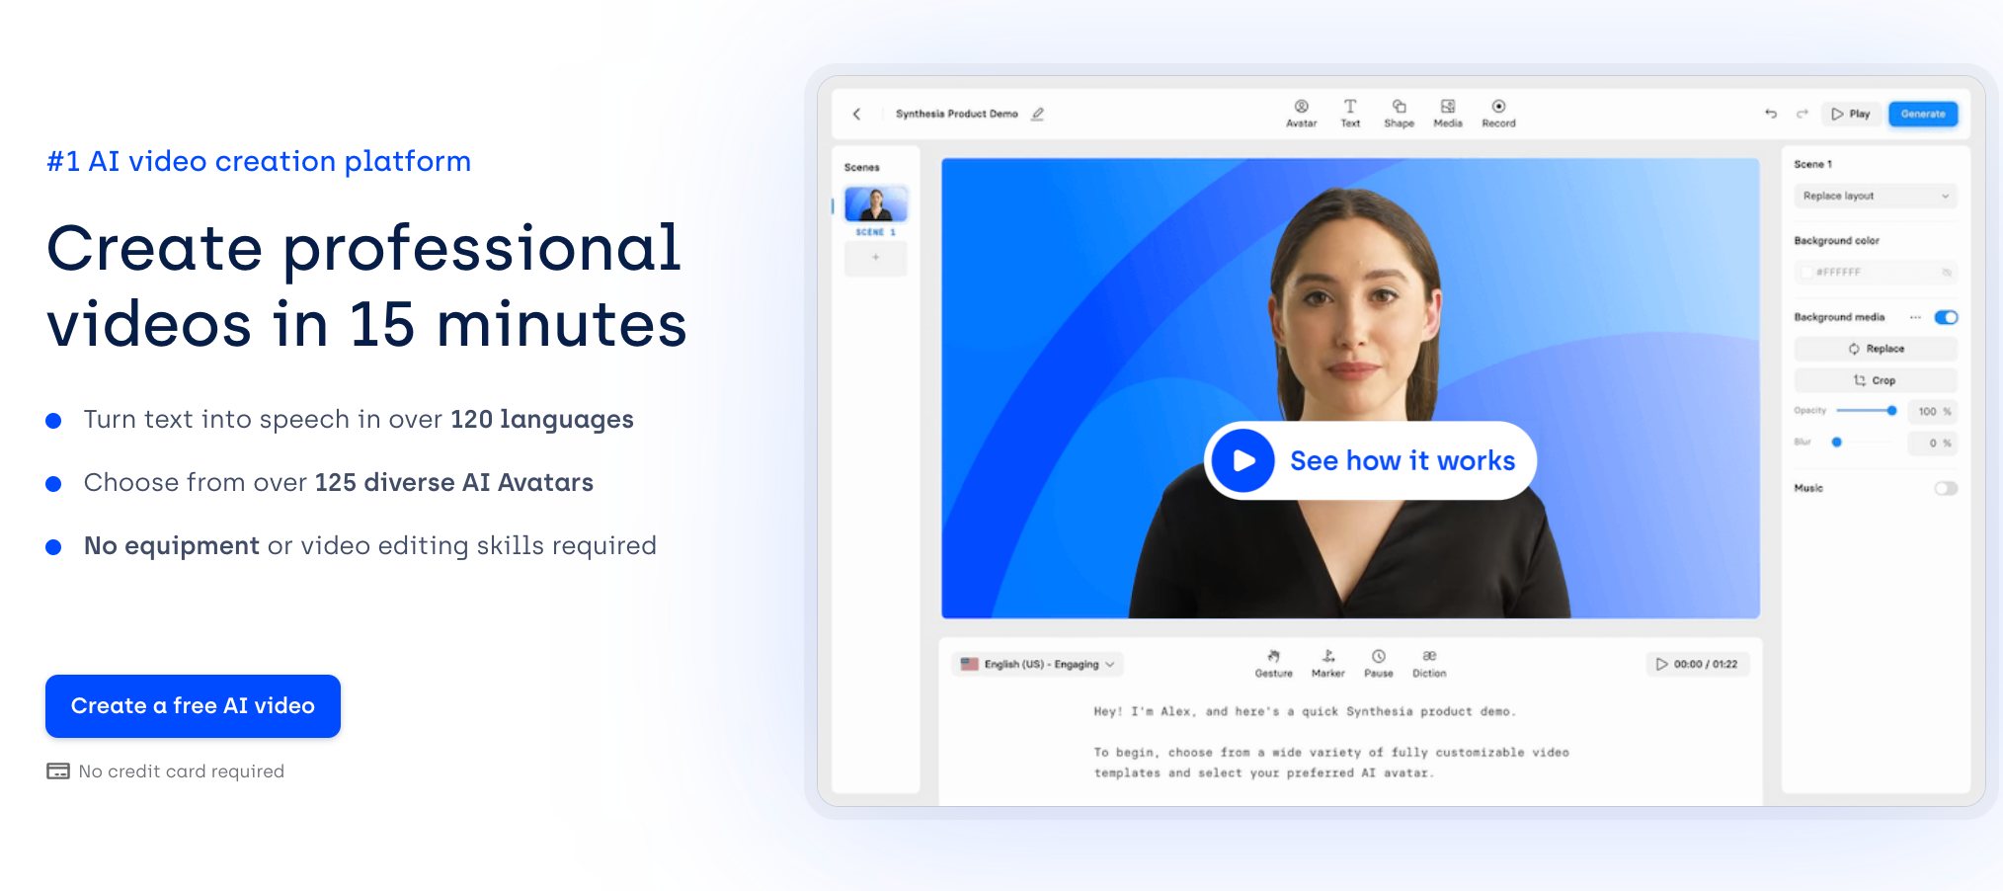This screenshot has width=2003, height=891.
Task: Open the Diction tool
Action: (x=1428, y=664)
